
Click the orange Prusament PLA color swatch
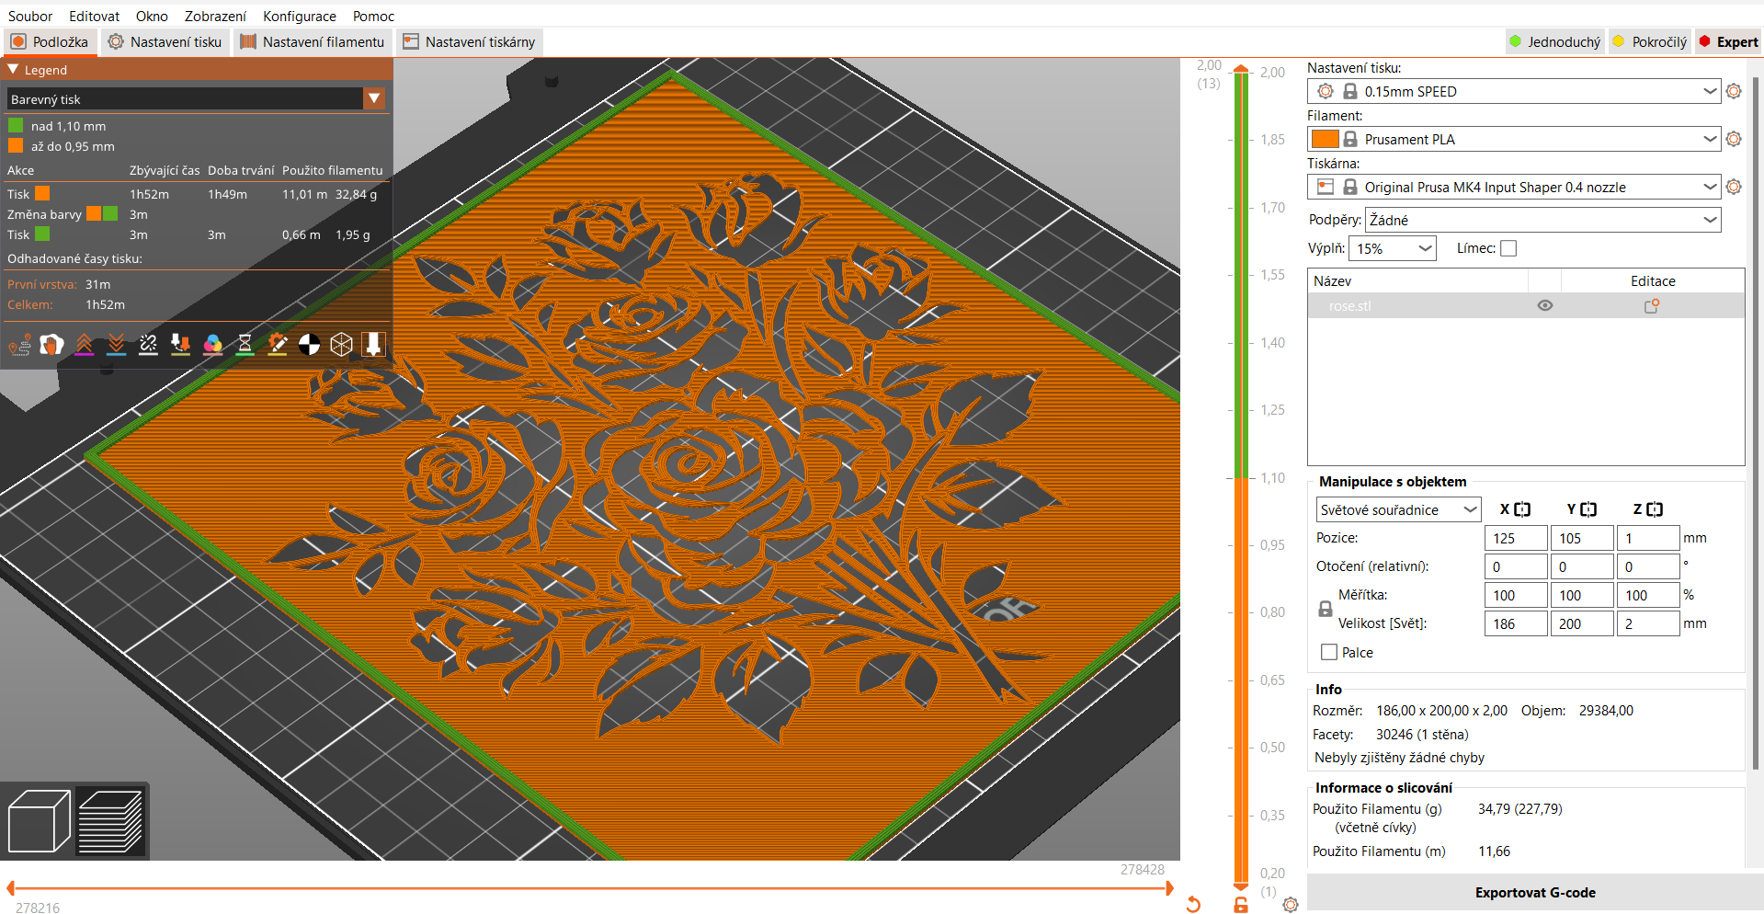pos(1324,140)
